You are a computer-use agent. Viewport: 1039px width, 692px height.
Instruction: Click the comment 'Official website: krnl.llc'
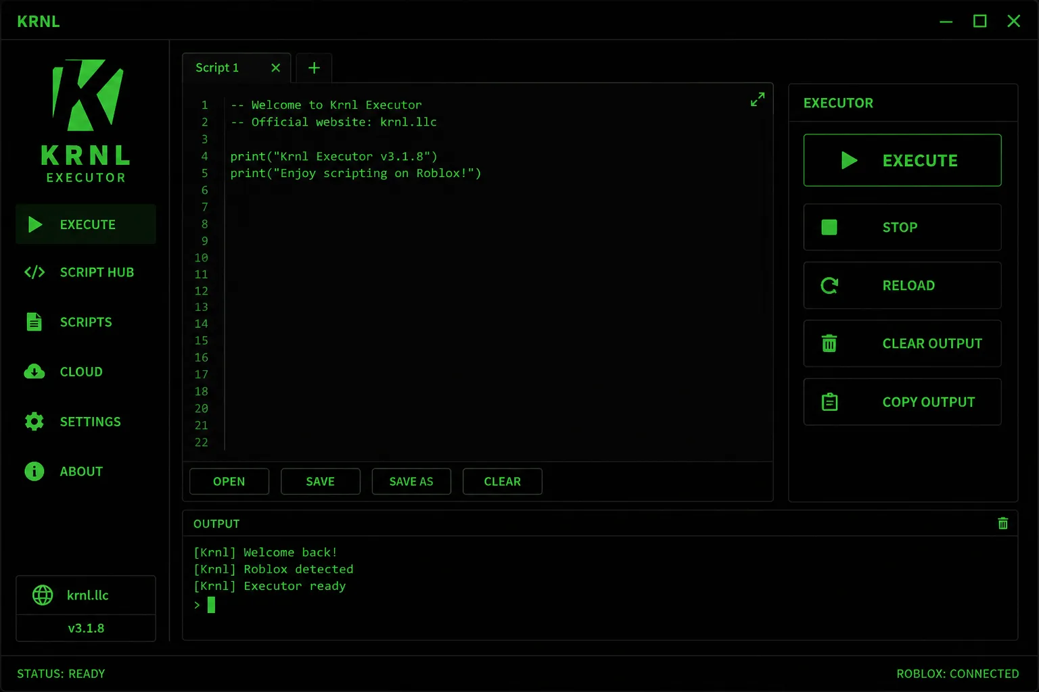point(333,122)
